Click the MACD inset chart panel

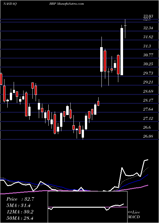click(87, 207)
